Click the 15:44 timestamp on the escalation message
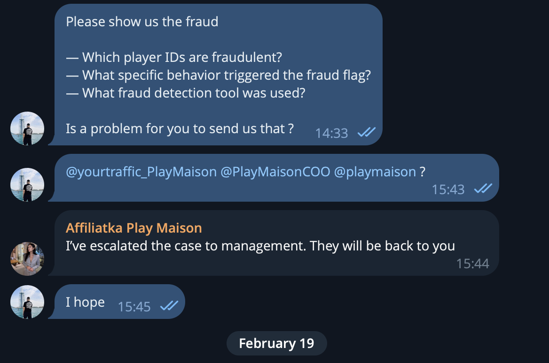 tap(472, 264)
